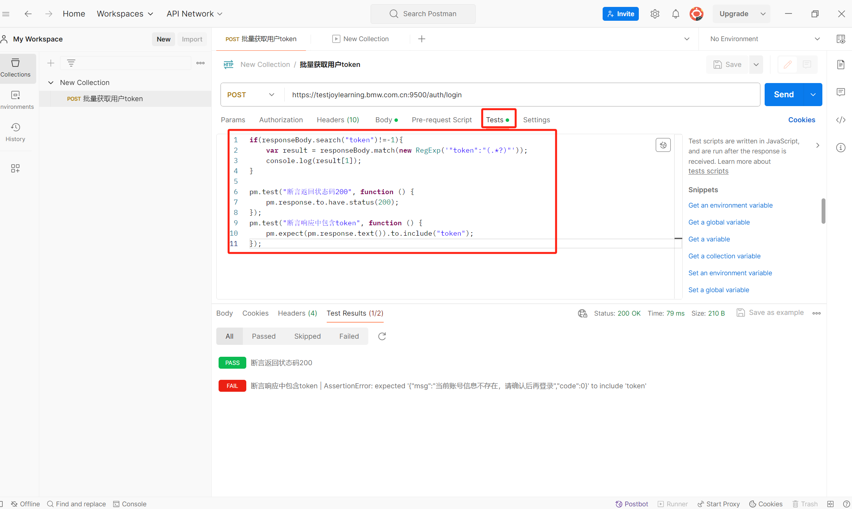Show only Skipped test results

click(307, 336)
